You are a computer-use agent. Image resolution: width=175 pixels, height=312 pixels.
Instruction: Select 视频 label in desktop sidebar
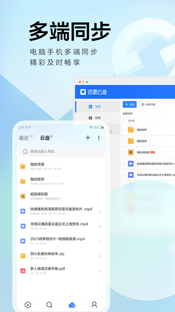coord(98,118)
